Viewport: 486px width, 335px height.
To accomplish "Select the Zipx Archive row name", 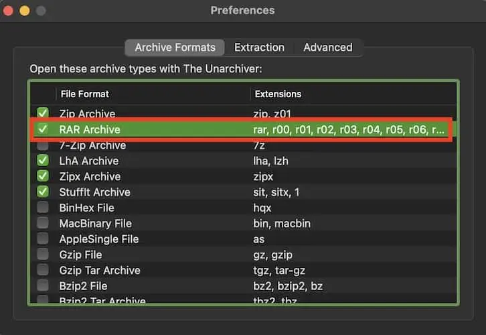I will pos(90,176).
